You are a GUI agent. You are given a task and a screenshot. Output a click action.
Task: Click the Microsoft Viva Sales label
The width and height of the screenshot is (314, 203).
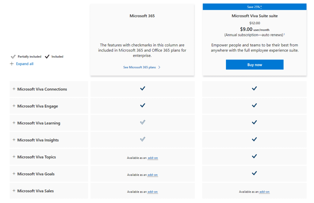pos(36,191)
